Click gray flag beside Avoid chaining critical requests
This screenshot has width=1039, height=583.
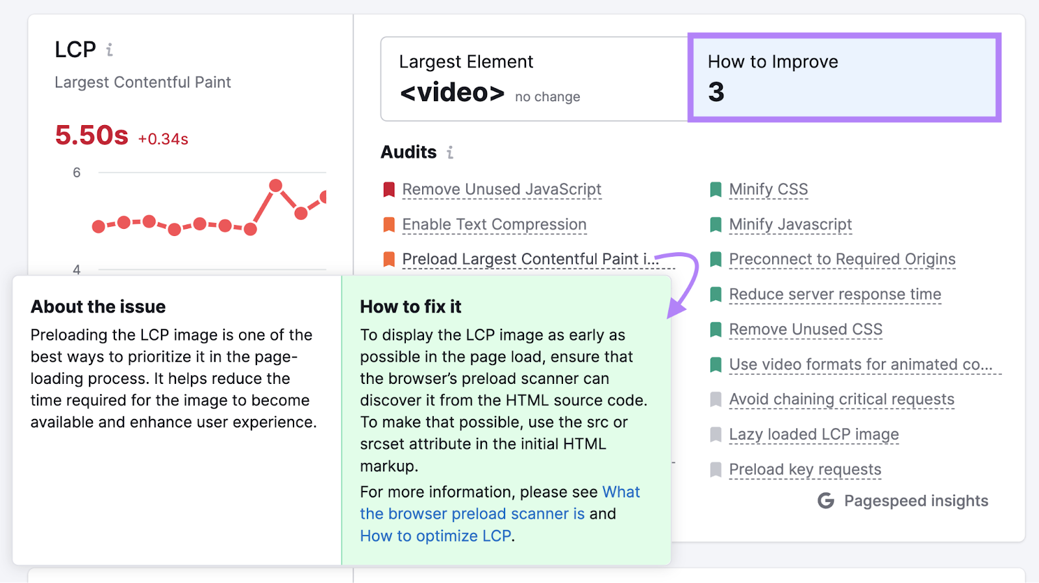[716, 399]
